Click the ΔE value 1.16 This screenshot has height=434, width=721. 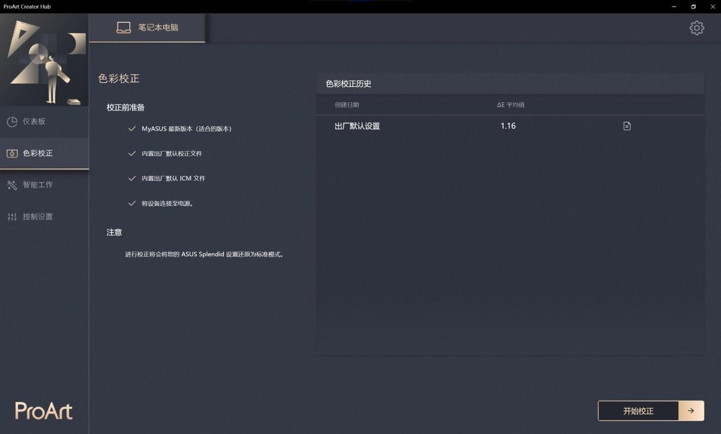click(x=508, y=126)
